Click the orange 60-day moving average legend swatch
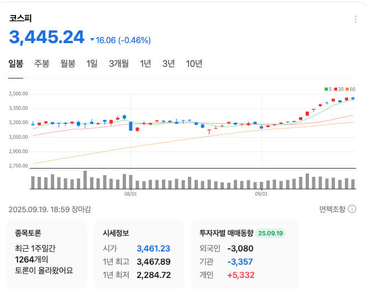367x294 pixels. [x=347, y=89]
